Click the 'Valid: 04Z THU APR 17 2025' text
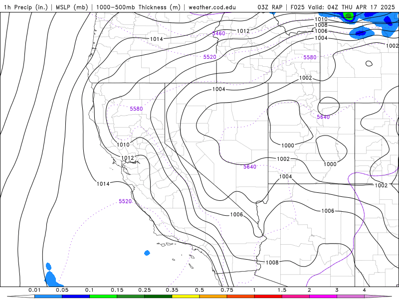 [351, 7]
